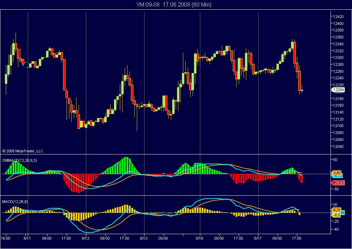The image size is (352, 249).
Task: Click the 6/13 date axis label
Action: [144, 238]
